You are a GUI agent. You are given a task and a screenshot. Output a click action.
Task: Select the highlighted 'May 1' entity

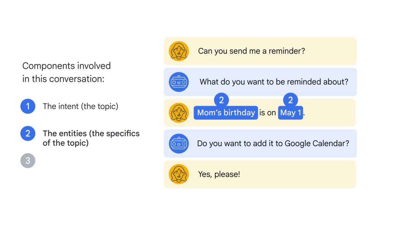pyautogui.click(x=290, y=113)
